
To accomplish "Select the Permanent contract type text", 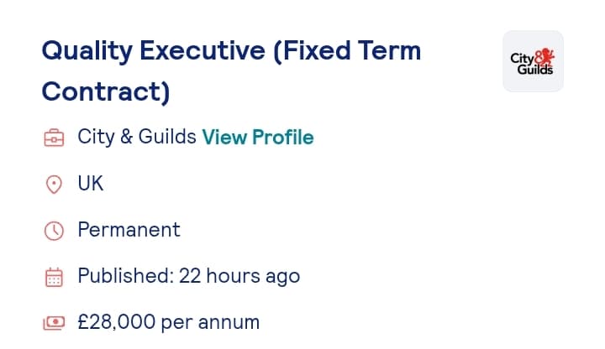I will [x=129, y=230].
